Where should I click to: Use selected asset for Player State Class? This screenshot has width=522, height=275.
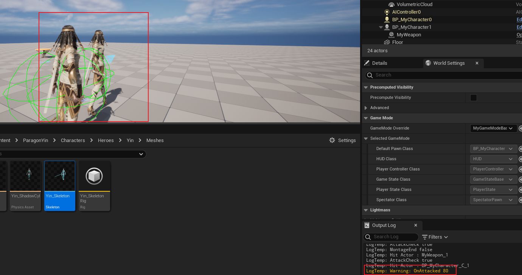[520, 190]
